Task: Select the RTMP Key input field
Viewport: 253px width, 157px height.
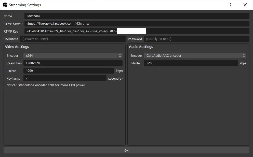Action: 137,31
